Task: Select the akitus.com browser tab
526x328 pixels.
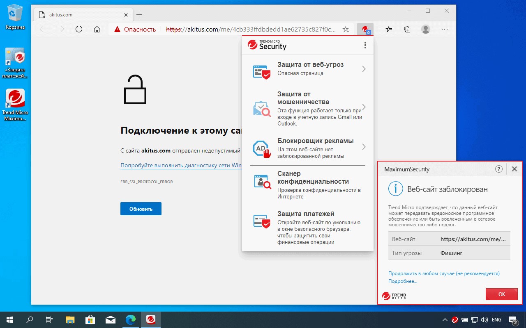Action: (82, 15)
